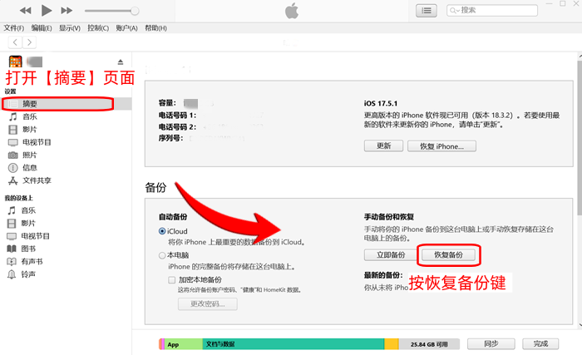
Task: Open the 帮助(H) menu
Action: 155,27
